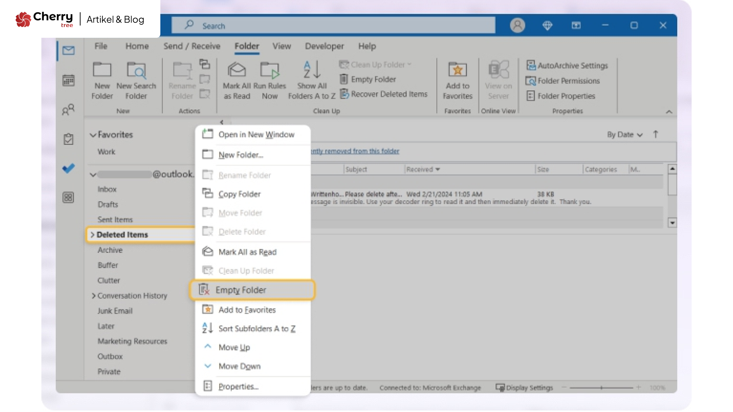Open the To Do checkmark icon
Screen dimensions: 733x412
coord(69,168)
